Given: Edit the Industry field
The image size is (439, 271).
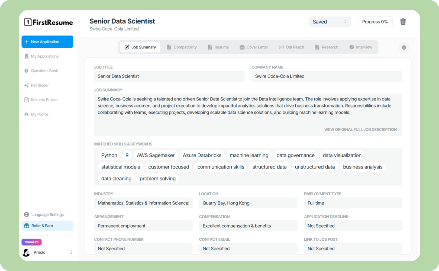Looking at the screenshot, I should coord(143,203).
